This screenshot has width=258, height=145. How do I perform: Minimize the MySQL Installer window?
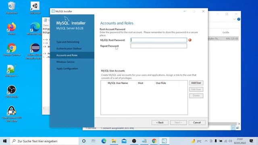tap(185, 11)
